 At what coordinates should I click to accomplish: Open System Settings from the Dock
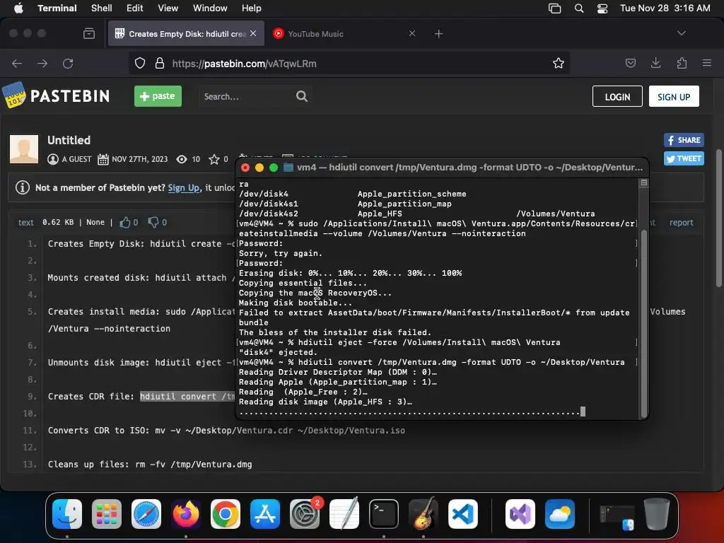coord(305,514)
